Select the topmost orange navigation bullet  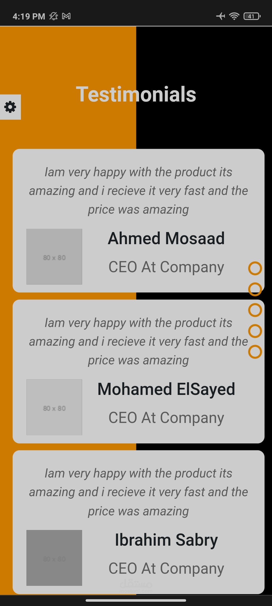pyautogui.click(x=255, y=268)
